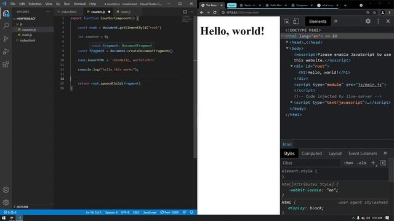Switch to the Computed tab
This screenshot has height=221, width=394.
point(312,153)
